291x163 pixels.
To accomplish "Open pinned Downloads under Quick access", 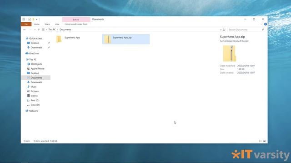I will [36, 48].
